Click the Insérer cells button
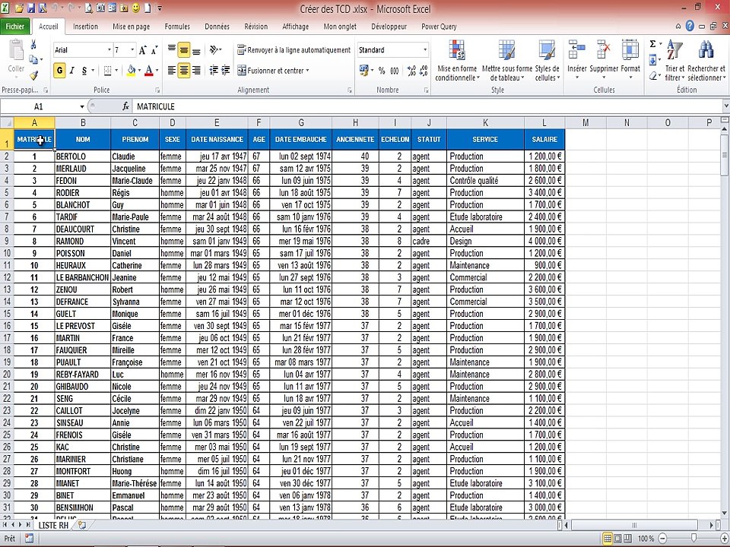 [577, 61]
